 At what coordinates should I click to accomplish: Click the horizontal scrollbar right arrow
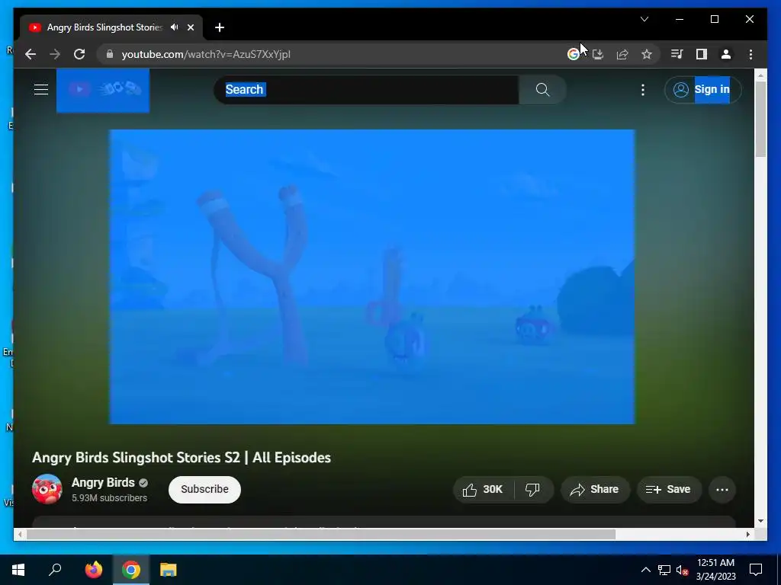748,534
